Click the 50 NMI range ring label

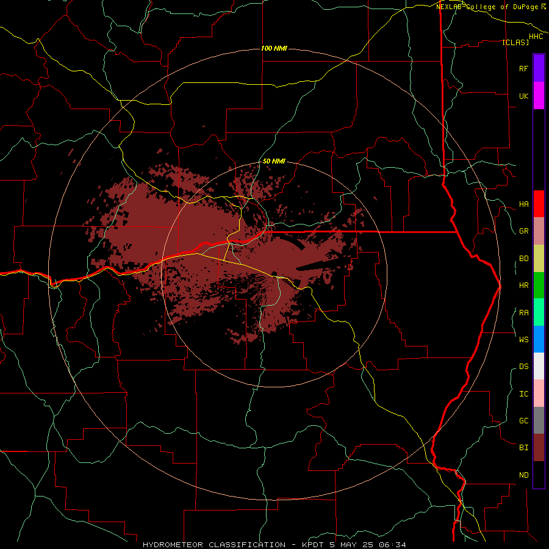274,161
